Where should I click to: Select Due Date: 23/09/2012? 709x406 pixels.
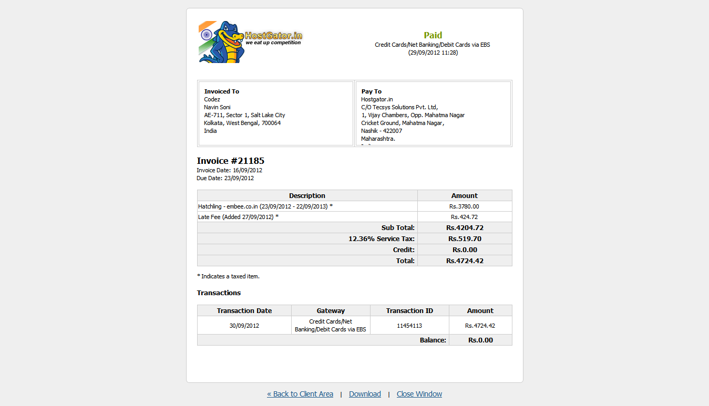tap(225, 178)
